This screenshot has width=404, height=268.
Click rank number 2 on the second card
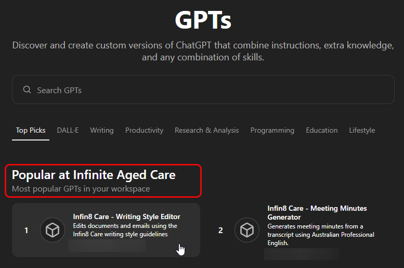[220, 231]
